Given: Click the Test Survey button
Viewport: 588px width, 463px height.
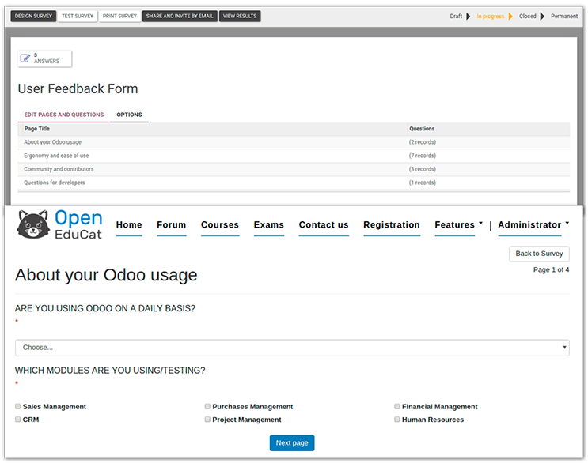Looking at the screenshot, I should [78, 16].
